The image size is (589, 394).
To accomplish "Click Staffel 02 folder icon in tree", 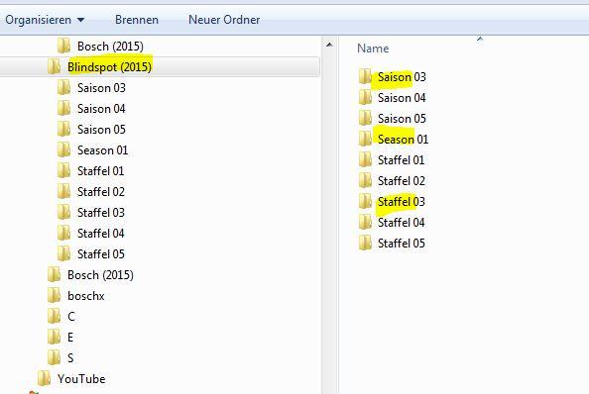I will pyautogui.click(x=63, y=191).
